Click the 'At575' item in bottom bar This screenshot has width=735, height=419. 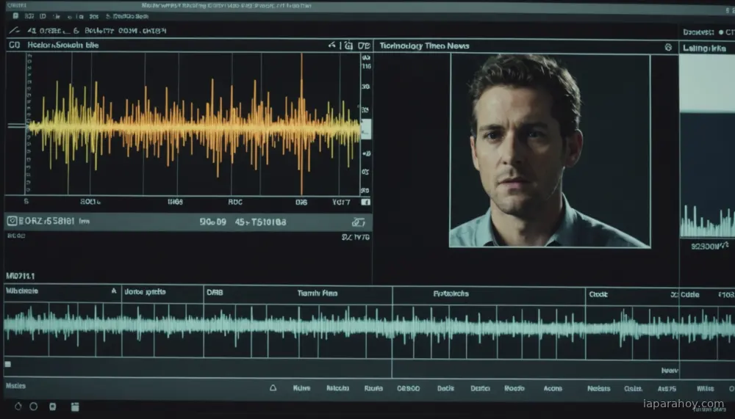[x=667, y=389]
